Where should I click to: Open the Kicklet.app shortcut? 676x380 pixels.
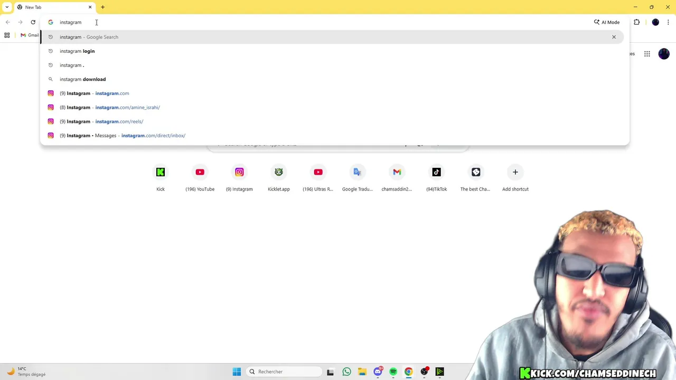pyautogui.click(x=279, y=178)
